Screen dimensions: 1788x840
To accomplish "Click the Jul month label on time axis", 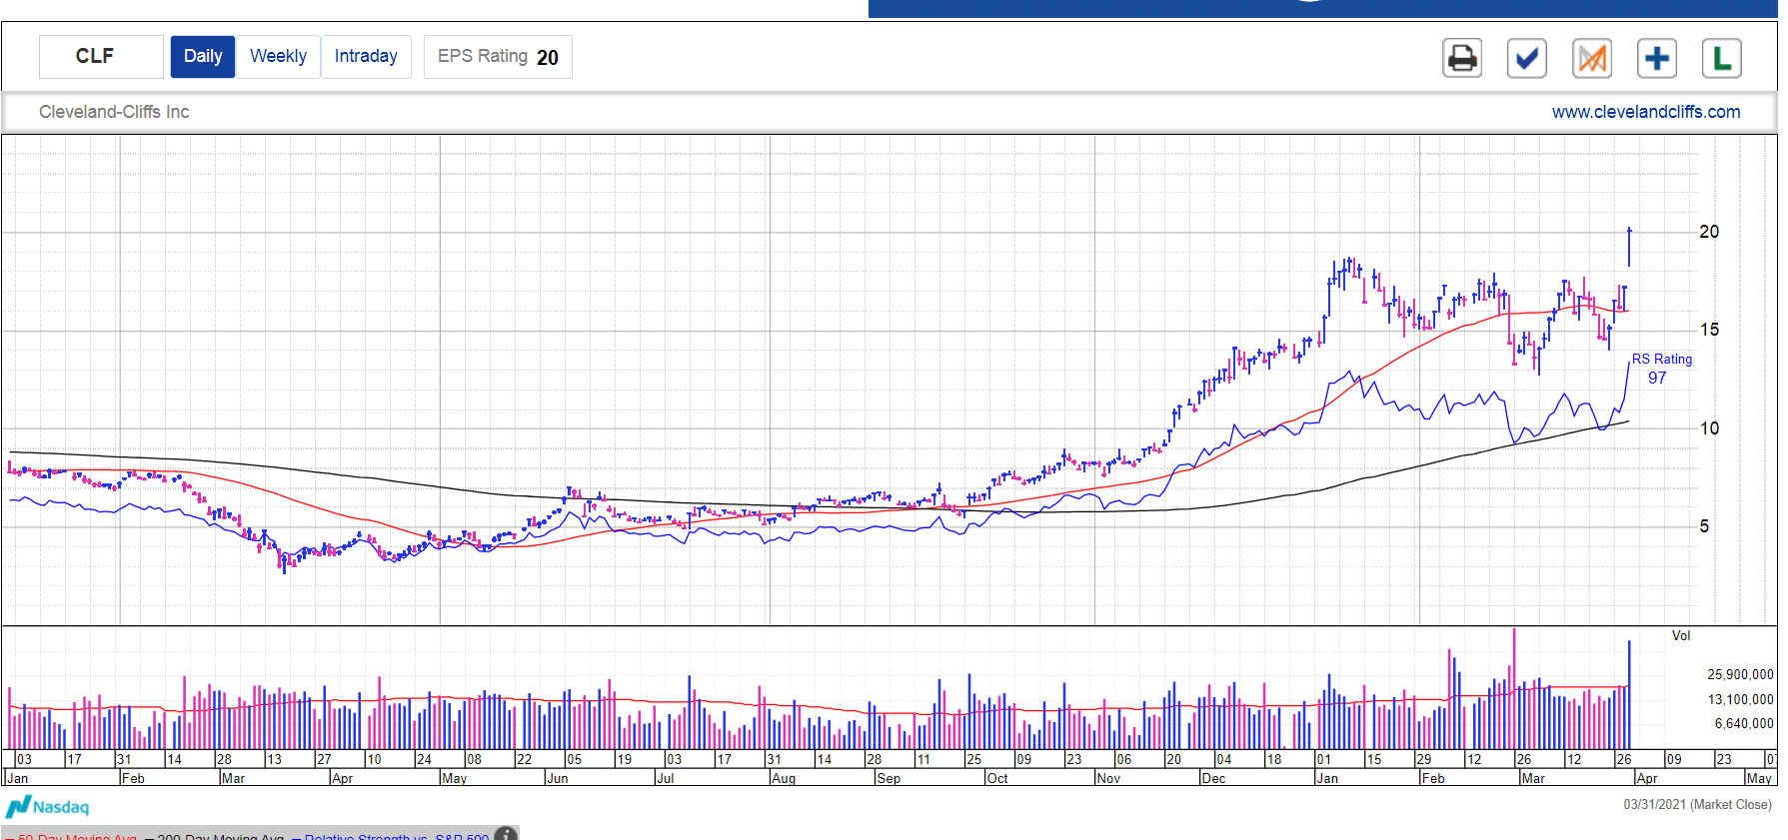I will point(665,778).
